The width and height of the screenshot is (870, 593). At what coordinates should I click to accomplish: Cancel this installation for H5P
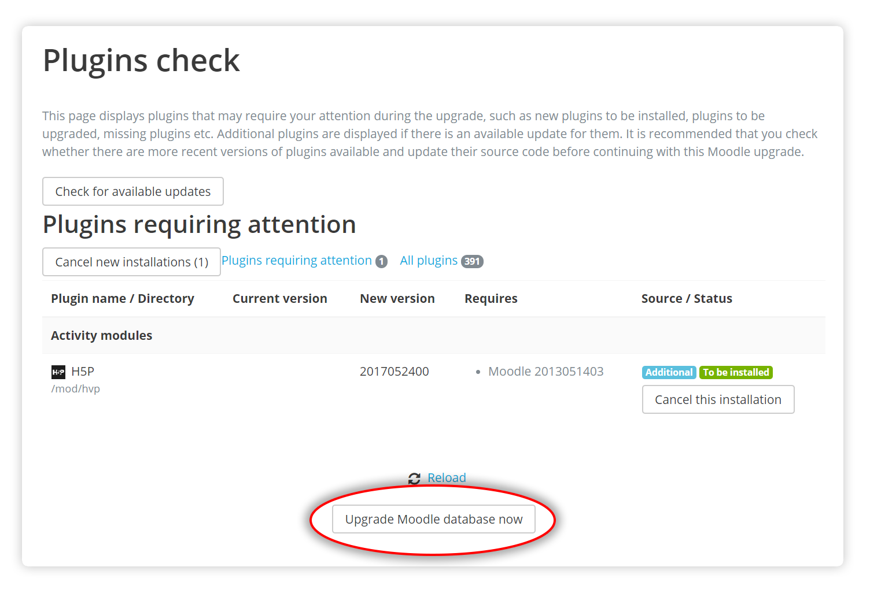coord(718,399)
